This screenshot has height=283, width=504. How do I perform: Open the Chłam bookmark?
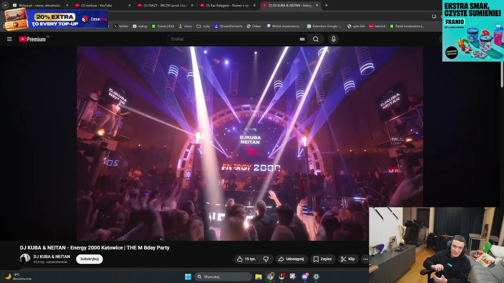click(254, 26)
